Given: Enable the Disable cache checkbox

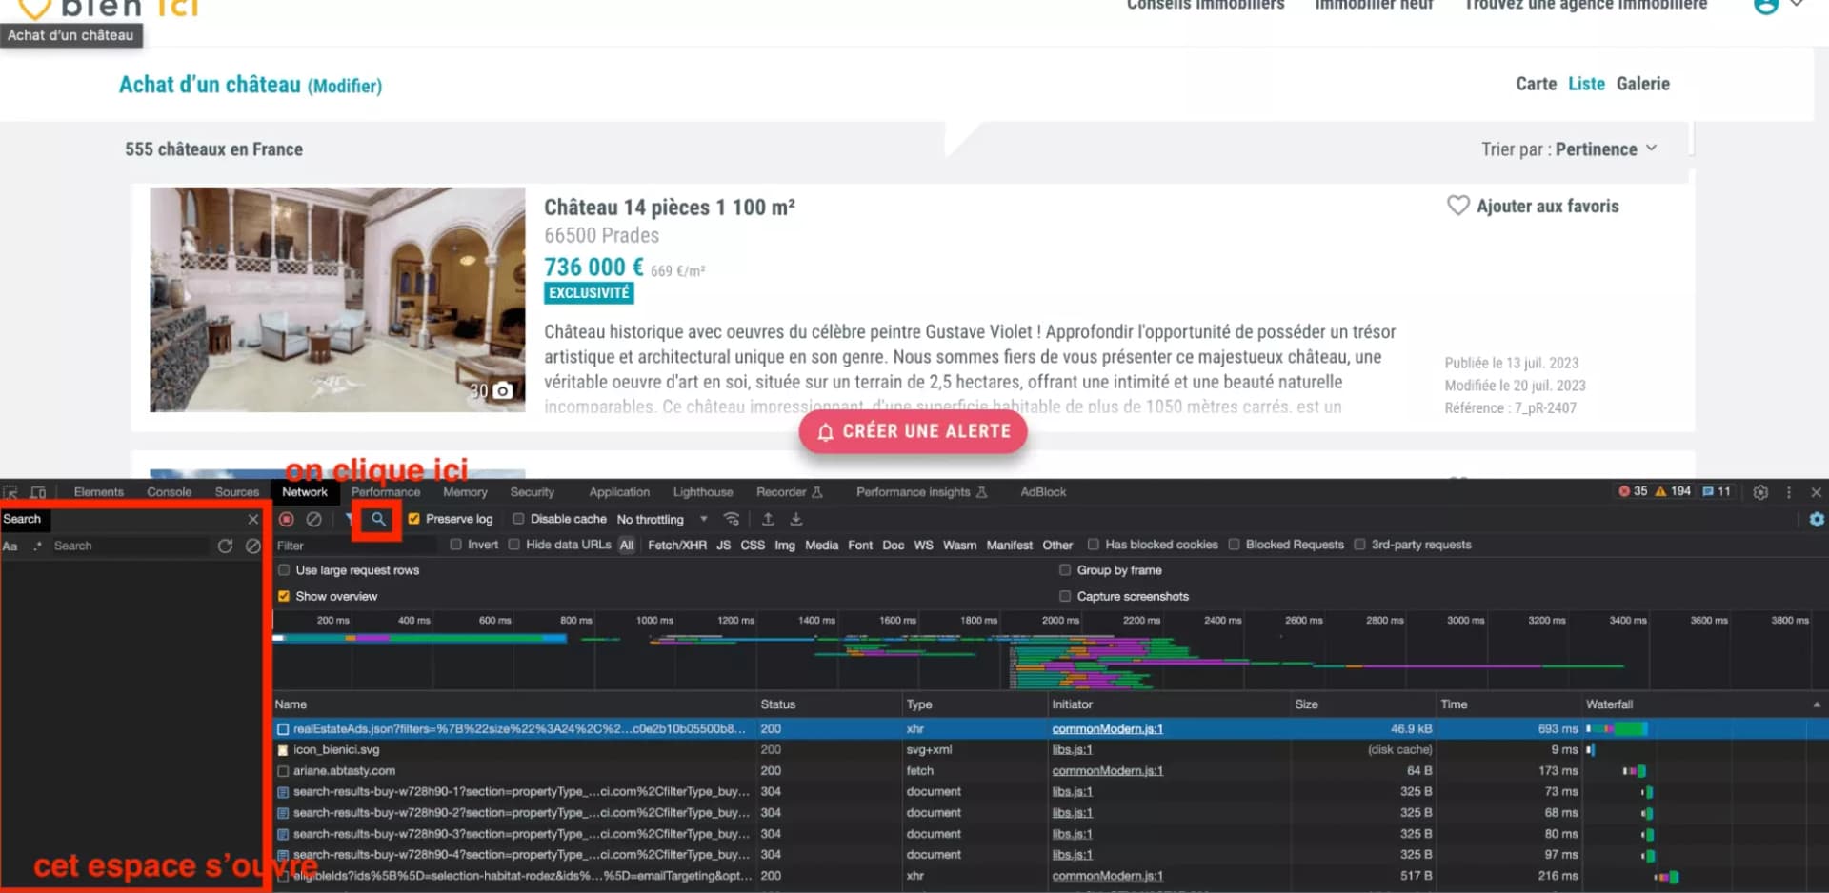Looking at the screenshot, I should tap(517, 519).
